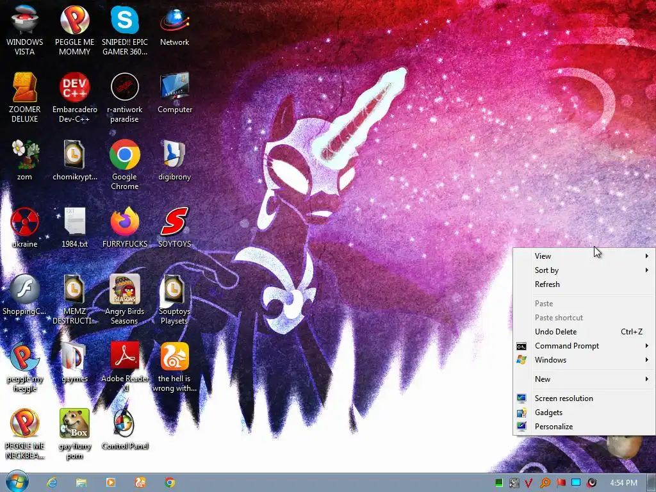The image size is (656, 492).
Task: Click the 4:54 PM taskbar clock
Action: click(623, 483)
